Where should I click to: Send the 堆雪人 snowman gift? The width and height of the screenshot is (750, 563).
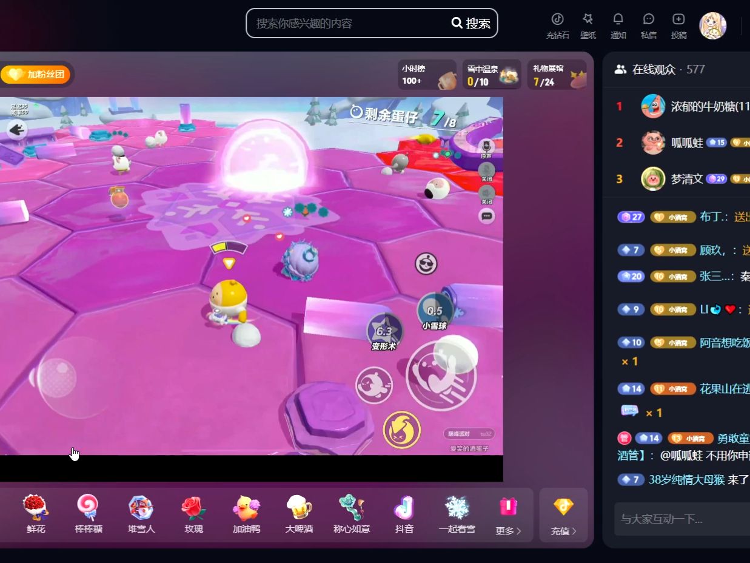pyautogui.click(x=141, y=514)
